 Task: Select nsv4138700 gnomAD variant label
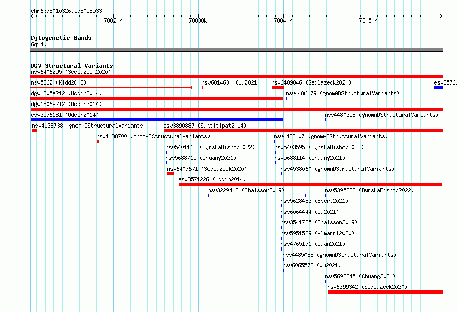coord(153,136)
